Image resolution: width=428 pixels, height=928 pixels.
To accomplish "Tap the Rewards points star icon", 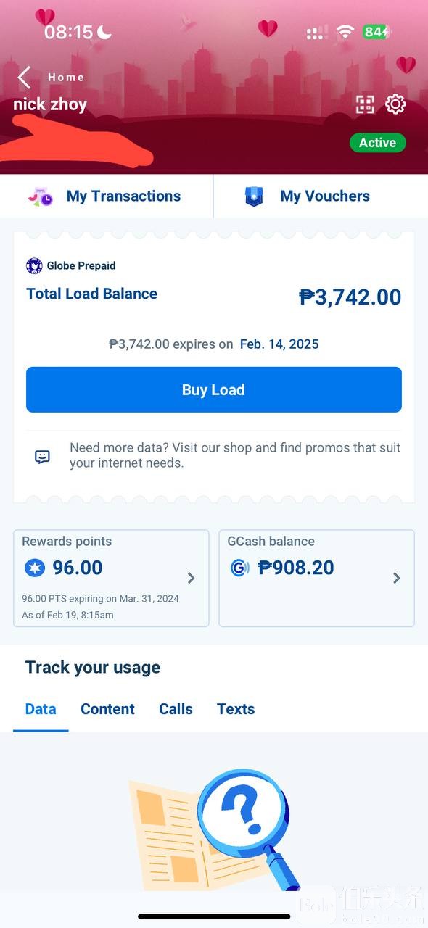I will point(34,568).
